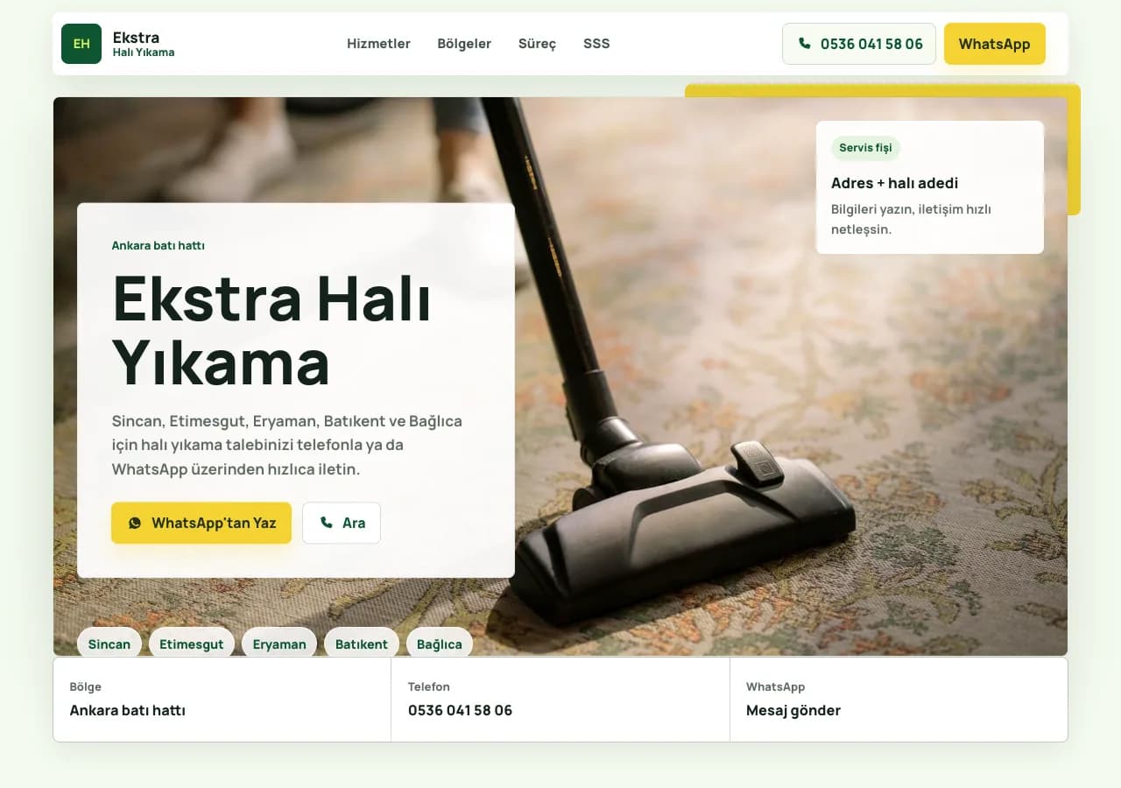Image resolution: width=1121 pixels, height=788 pixels.
Task: Click the Bilgileri yazın, iletişim hızlı netleşsin text
Action: click(x=911, y=219)
